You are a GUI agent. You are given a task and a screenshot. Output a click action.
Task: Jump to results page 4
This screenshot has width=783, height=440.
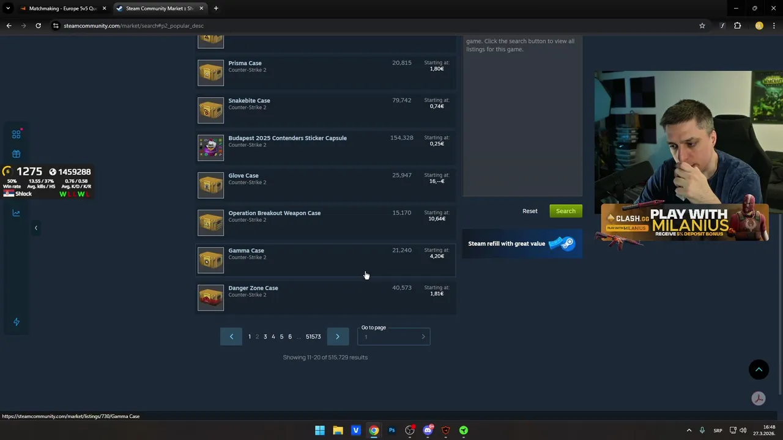273,337
